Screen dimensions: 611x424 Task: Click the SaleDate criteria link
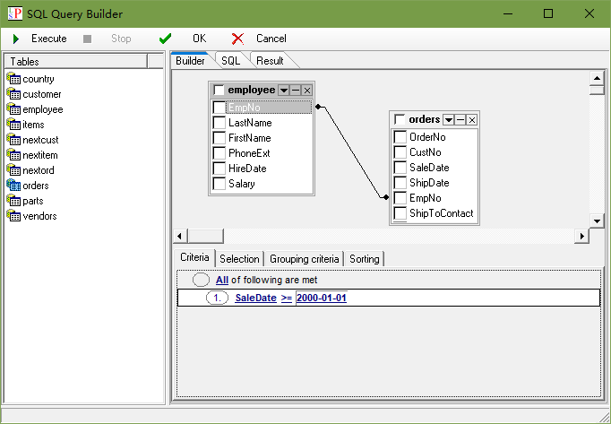pyautogui.click(x=255, y=298)
